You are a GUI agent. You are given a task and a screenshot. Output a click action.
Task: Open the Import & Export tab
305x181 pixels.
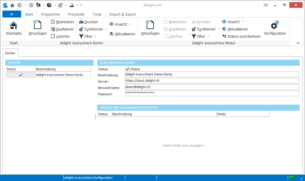[x=123, y=14]
